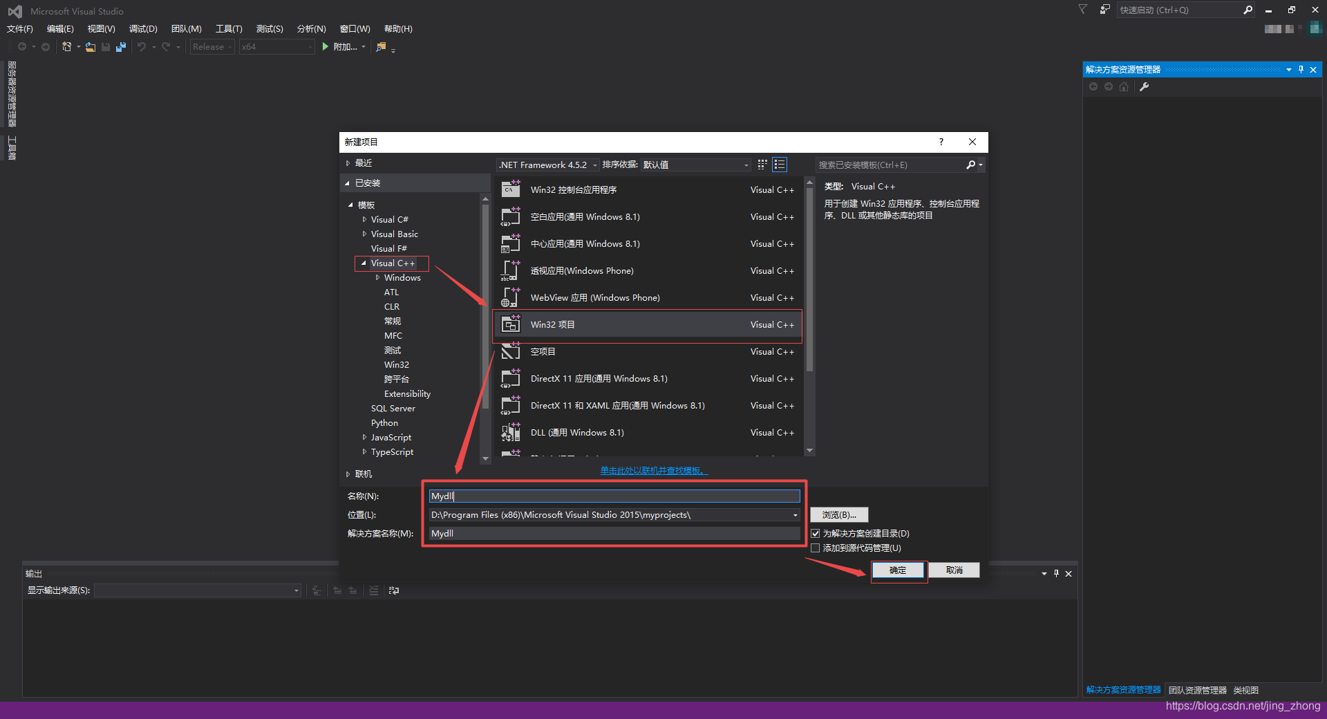Open the x64 platform dropdown
The height and width of the screenshot is (719, 1327).
click(276, 46)
